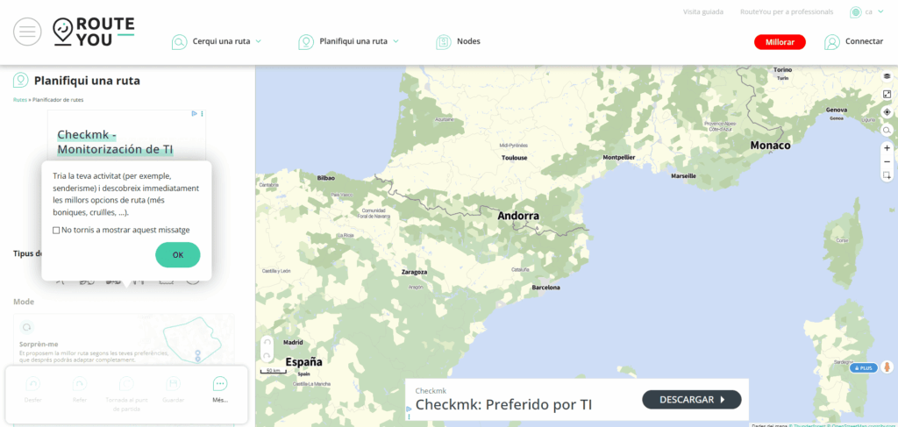Expand the Cerqui una ruta dropdown
The height and width of the screenshot is (427, 898).
pos(259,41)
